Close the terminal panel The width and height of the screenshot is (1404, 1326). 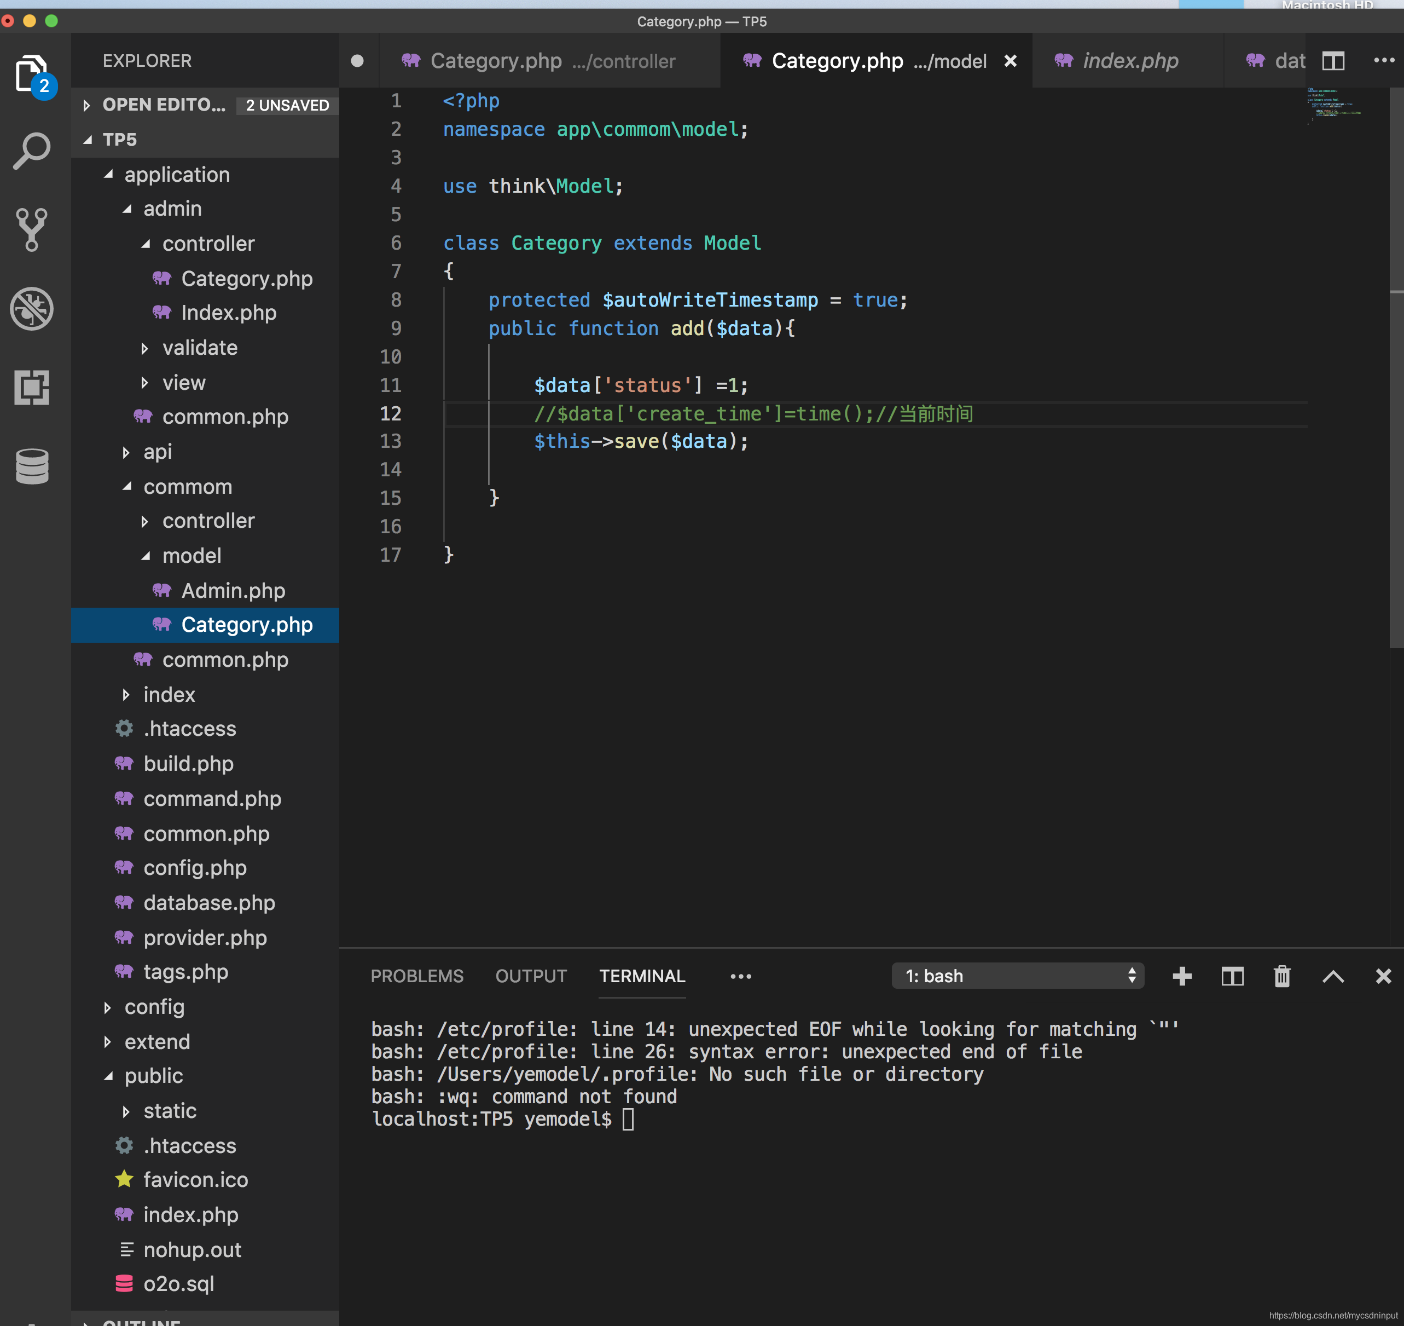1383,976
